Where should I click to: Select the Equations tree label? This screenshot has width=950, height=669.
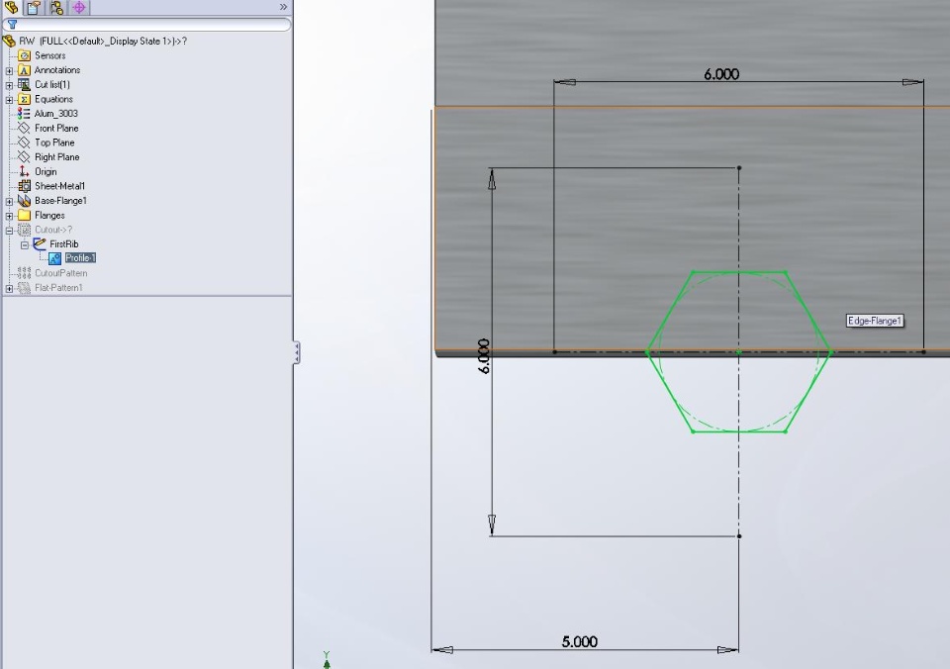53,99
